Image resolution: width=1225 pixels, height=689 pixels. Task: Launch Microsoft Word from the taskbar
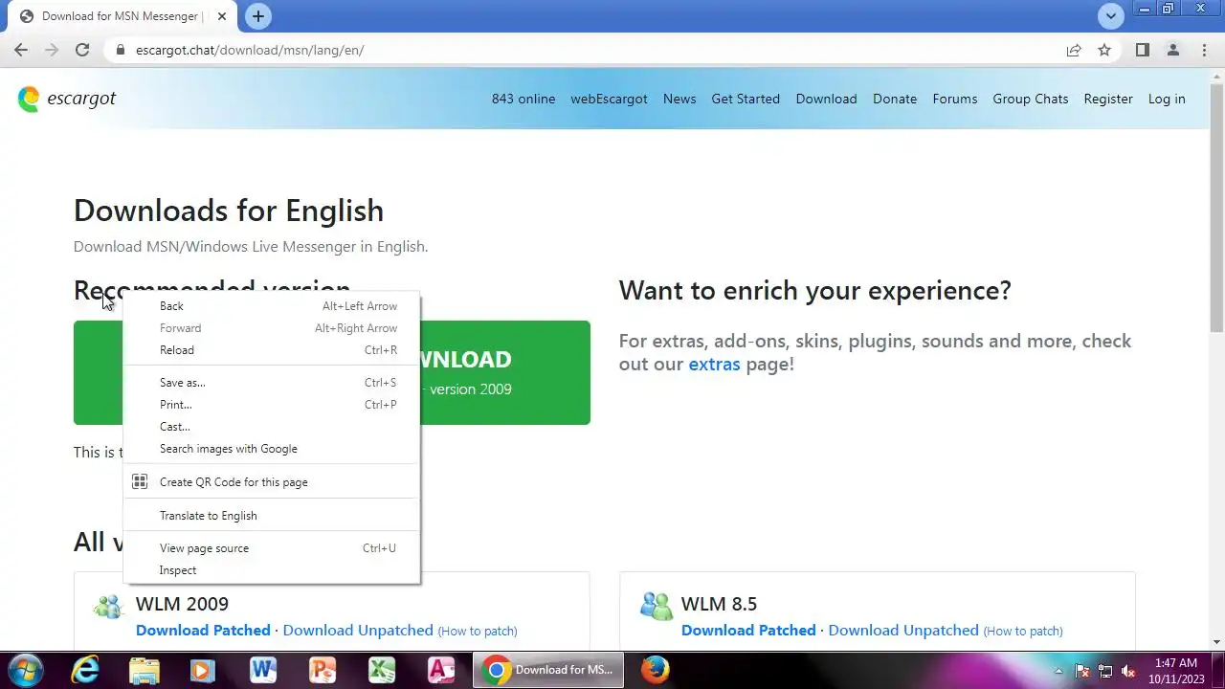pos(262,670)
